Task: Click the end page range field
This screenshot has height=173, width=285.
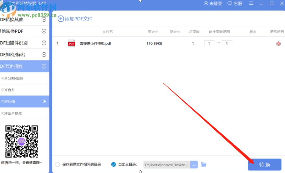Action: (x=227, y=43)
